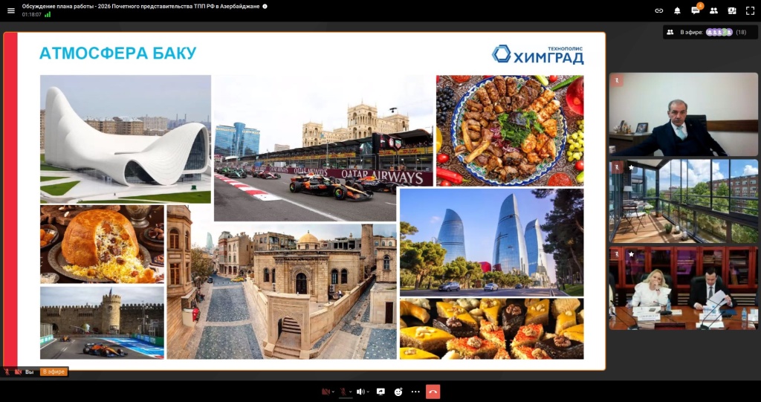Enter fullscreen mode
This screenshot has height=402, width=761.
750,10
